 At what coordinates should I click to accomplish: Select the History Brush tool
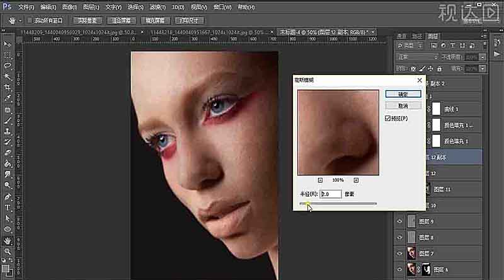8,142
